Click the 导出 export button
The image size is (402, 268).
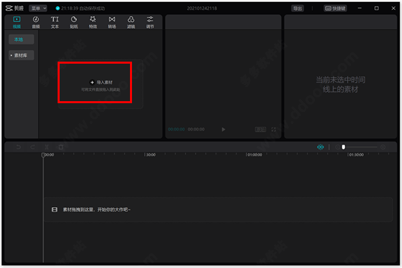(x=297, y=8)
